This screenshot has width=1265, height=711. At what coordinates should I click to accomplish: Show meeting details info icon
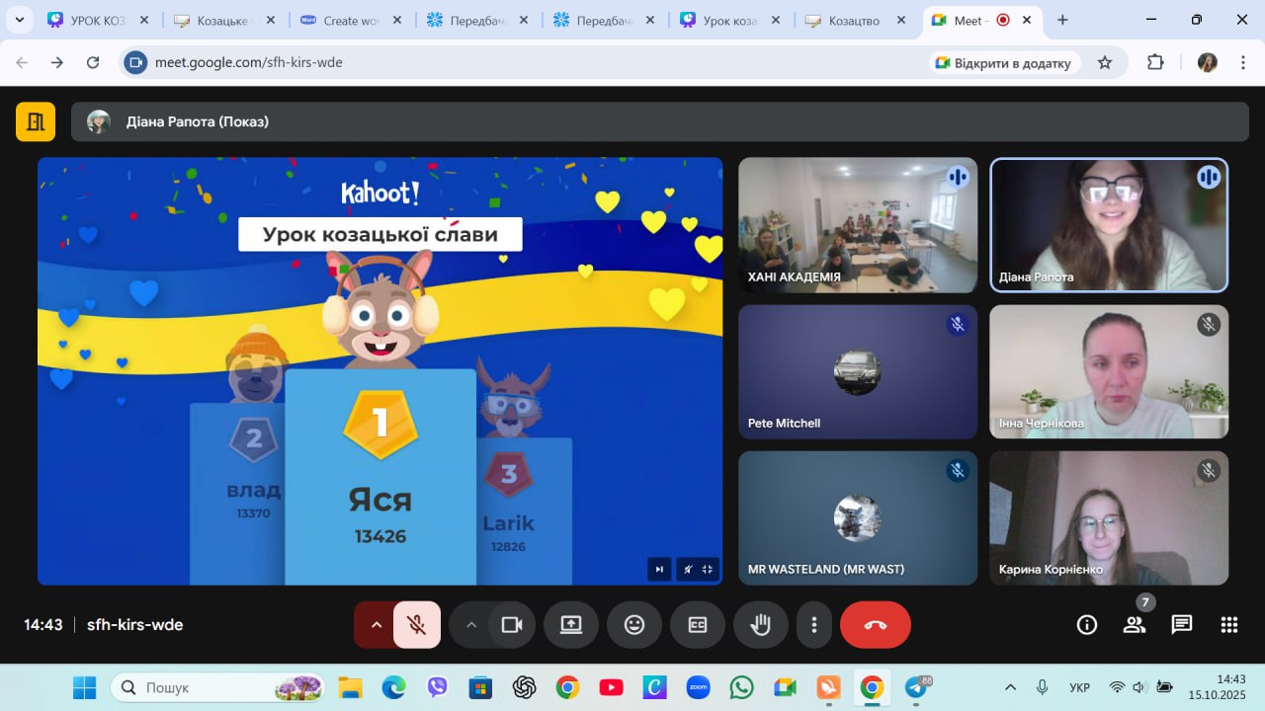tap(1086, 625)
